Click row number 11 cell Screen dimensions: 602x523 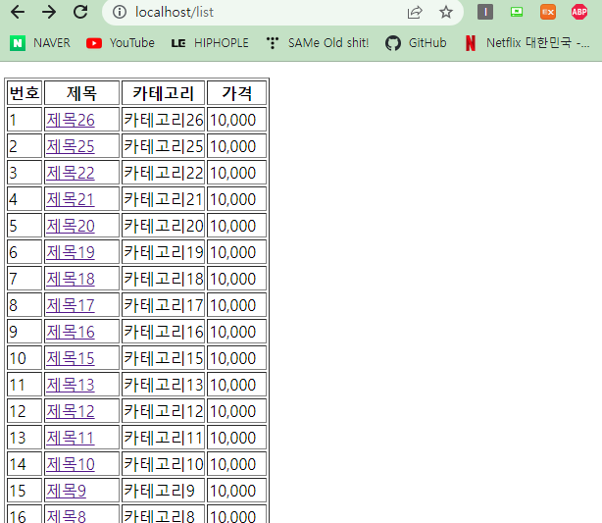tap(25, 385)
